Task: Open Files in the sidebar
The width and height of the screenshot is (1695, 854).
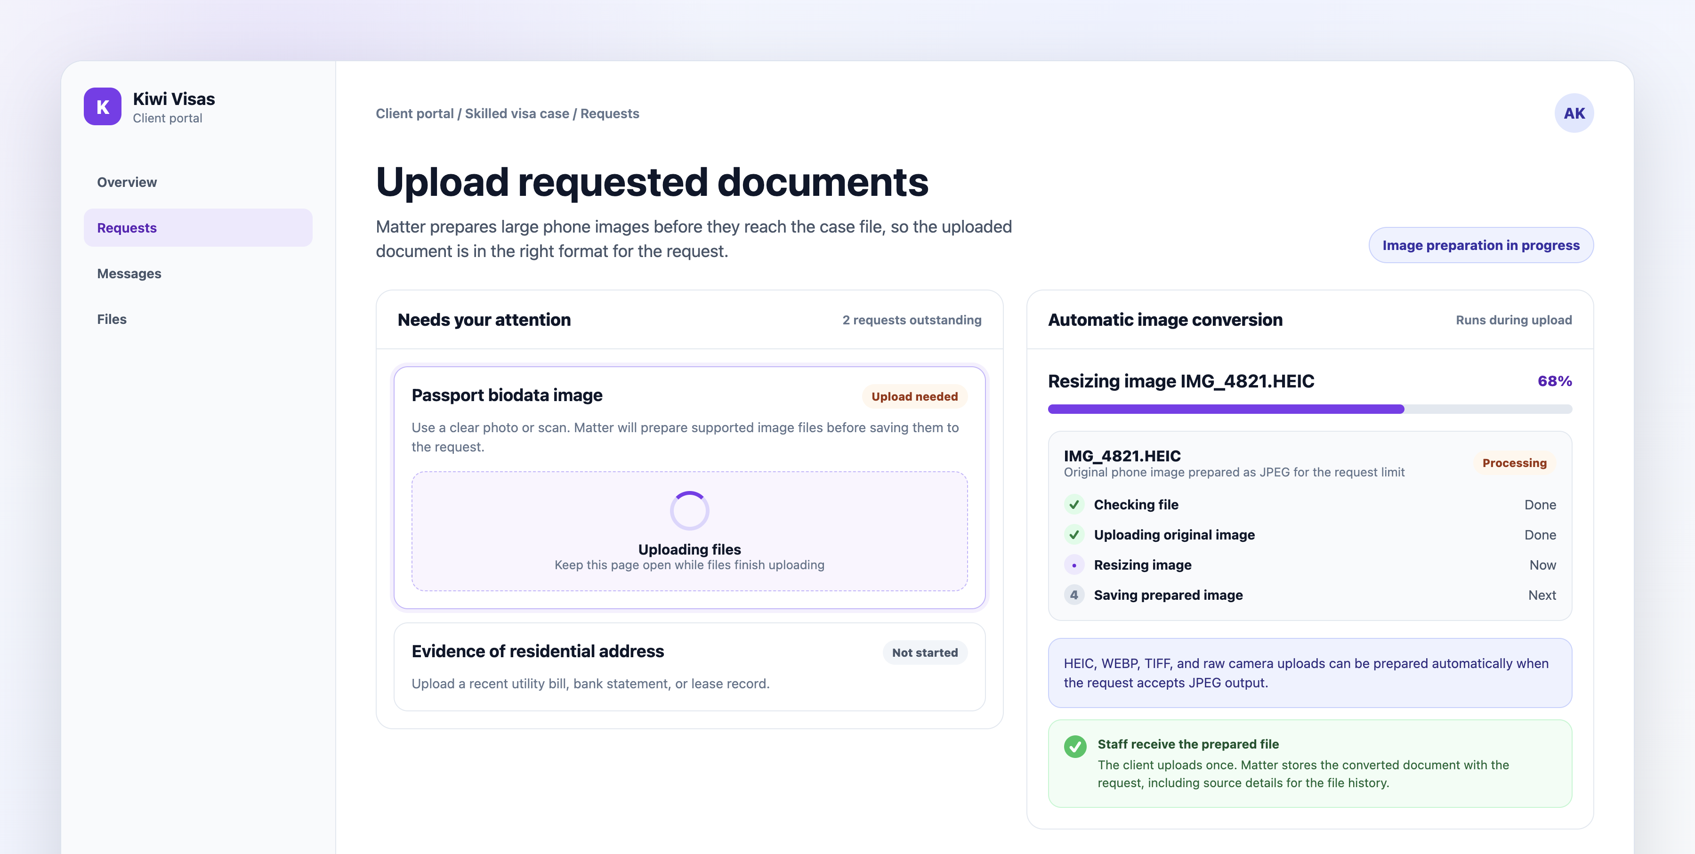Action: tap(197, 319)
